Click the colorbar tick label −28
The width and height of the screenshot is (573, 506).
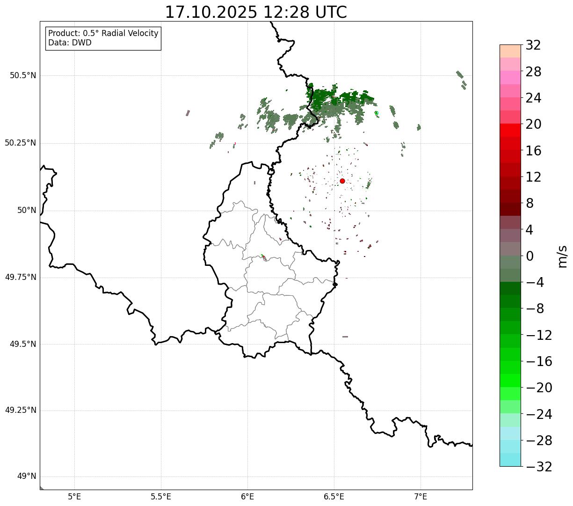tap(539, 440)
